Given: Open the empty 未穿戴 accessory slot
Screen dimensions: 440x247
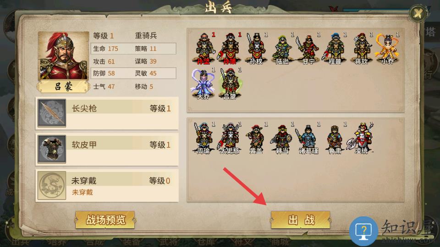Looking at the screenshot, I should click(107, 185).
